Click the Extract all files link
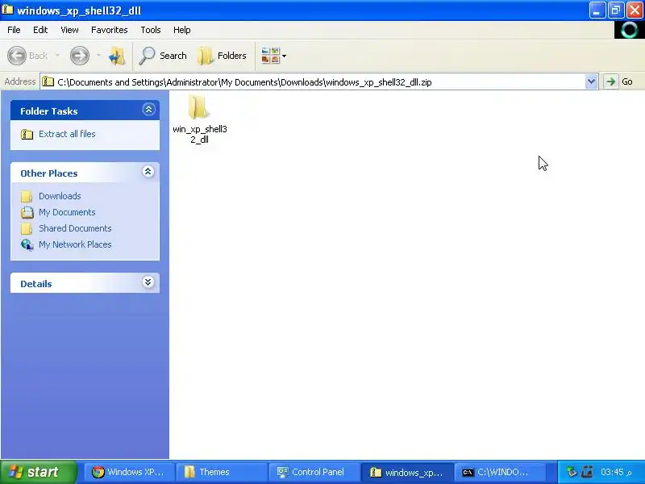The height and width of the screenshot is (484, 645). click(x=67, y=134)
